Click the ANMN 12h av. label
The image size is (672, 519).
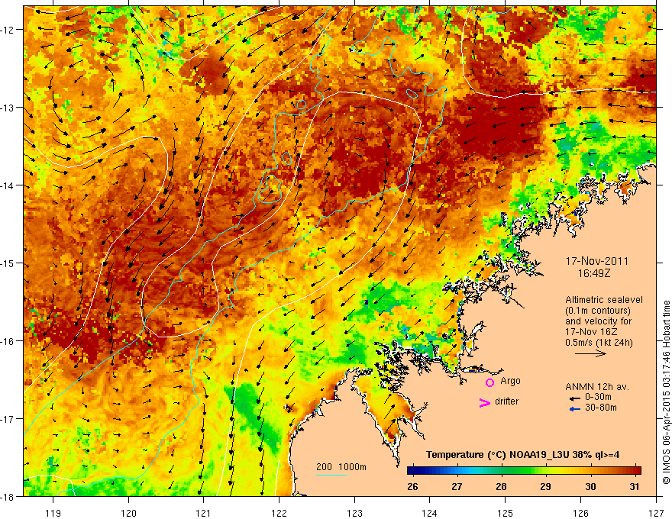597,387
